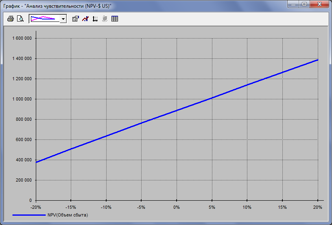Click x-axis label -10%
This screenshot has height=225, width=332.
[106, 207]
